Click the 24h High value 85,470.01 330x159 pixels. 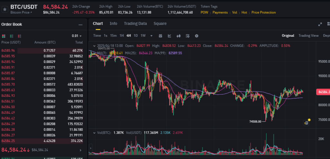(106, 13)
